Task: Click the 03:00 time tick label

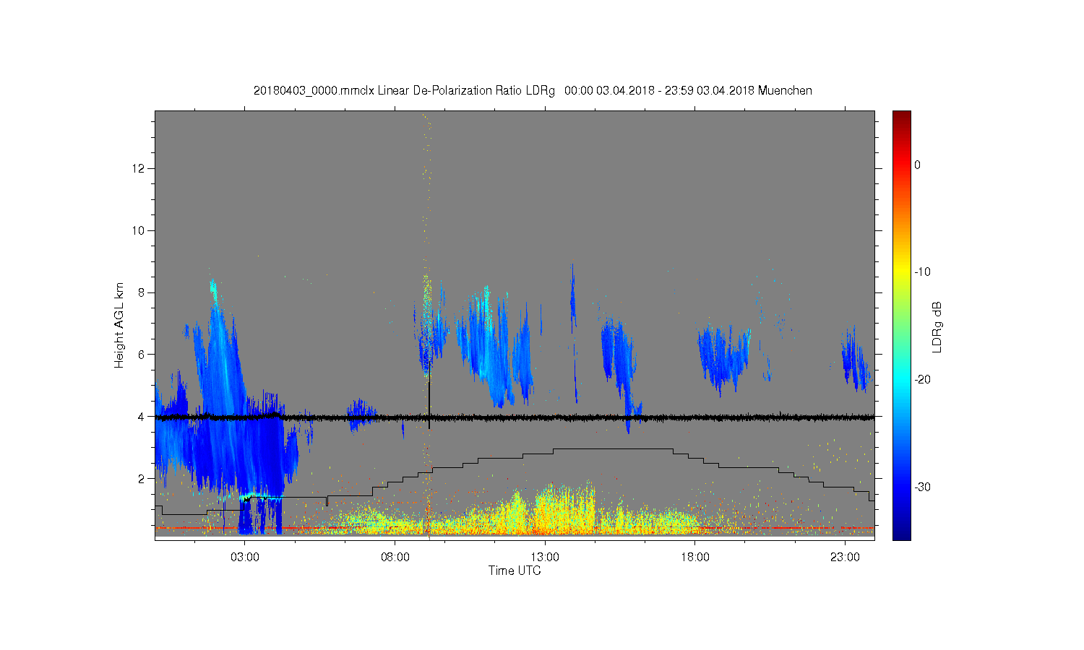Action: (244, 558)
